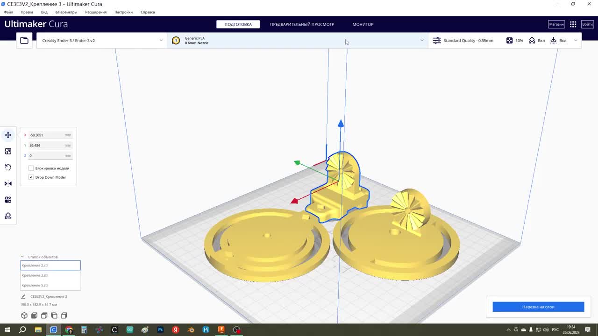Collapse the Список объектов list
598x336 pixels.
coord(22,257)
